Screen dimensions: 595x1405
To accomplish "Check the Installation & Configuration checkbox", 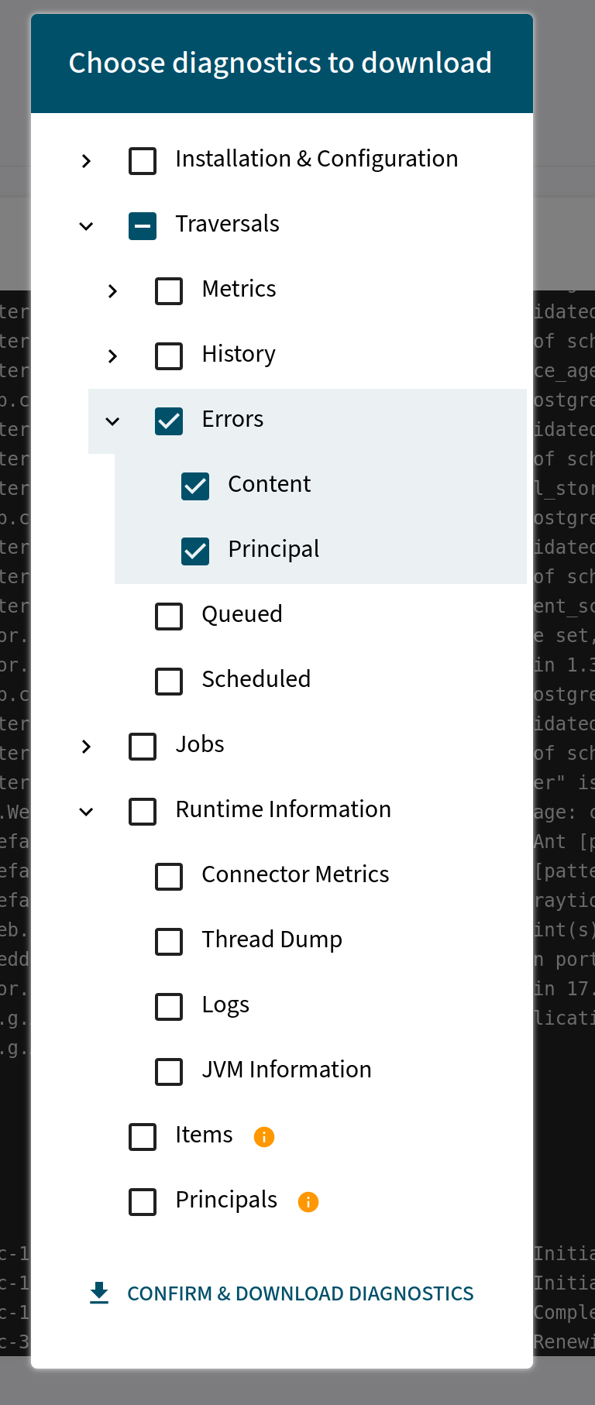I will [143, 161].
